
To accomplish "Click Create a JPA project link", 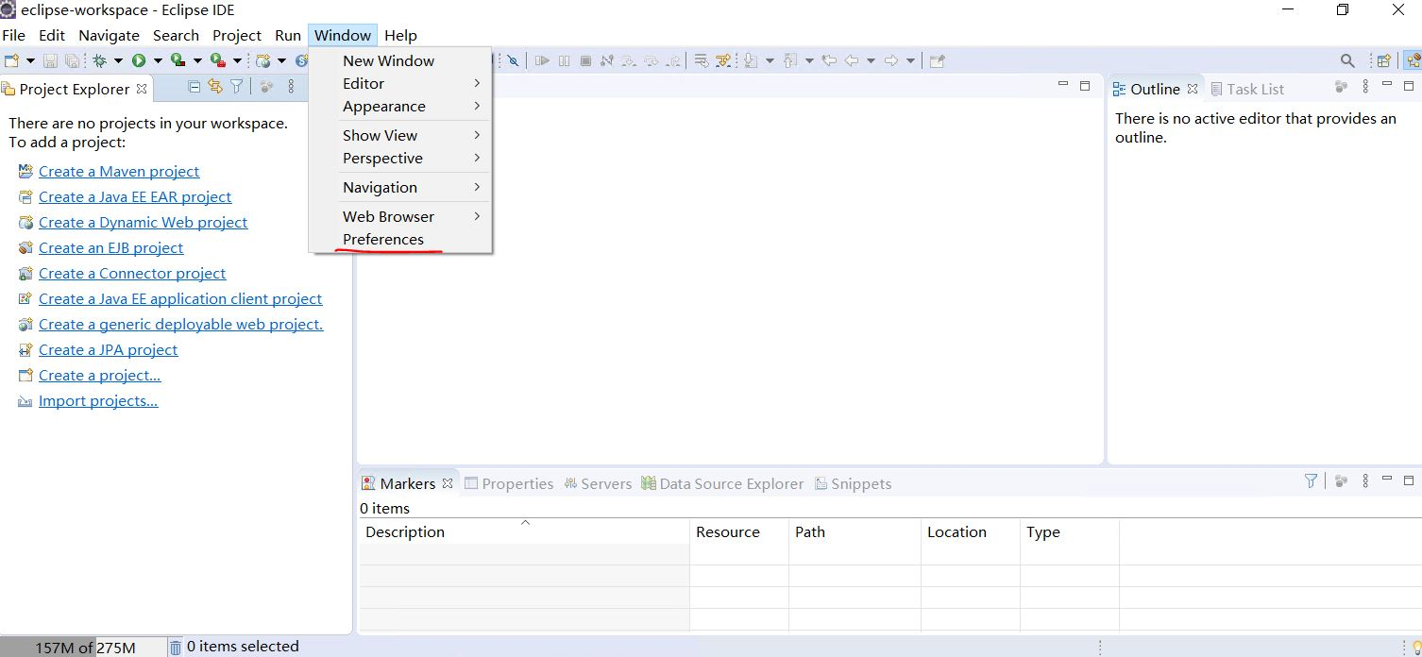I will 109,349.
